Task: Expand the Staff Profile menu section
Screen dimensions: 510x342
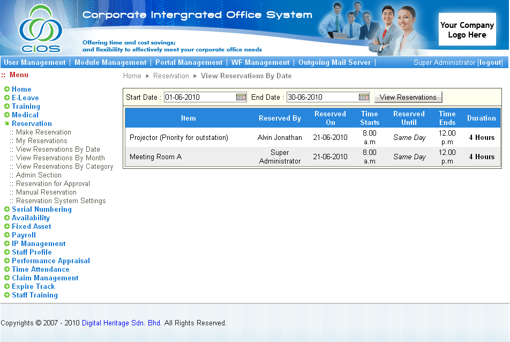Action: [x=7, y=252]
